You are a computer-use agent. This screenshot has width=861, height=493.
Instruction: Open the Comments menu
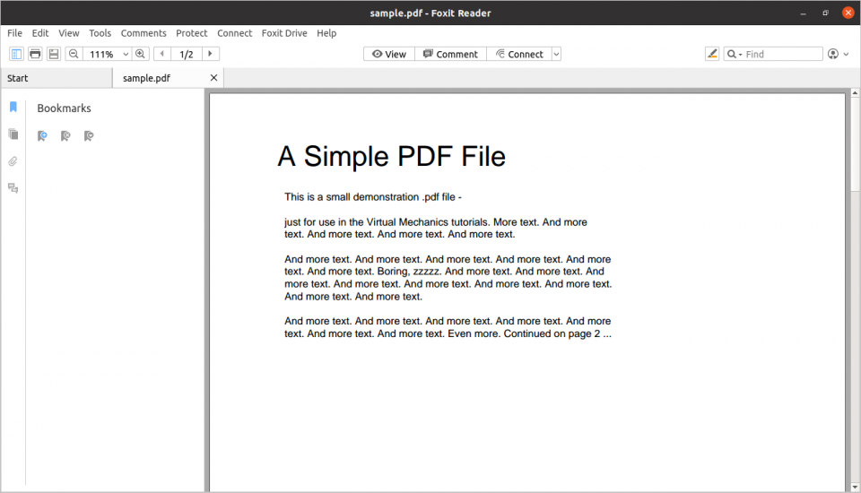pos(143,33)
